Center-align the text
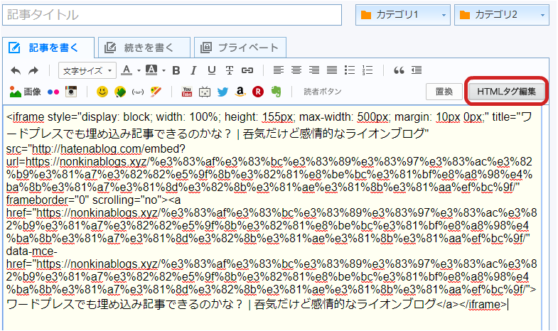The height and width of the screenshot is (331, 558). tap(296, 70)
